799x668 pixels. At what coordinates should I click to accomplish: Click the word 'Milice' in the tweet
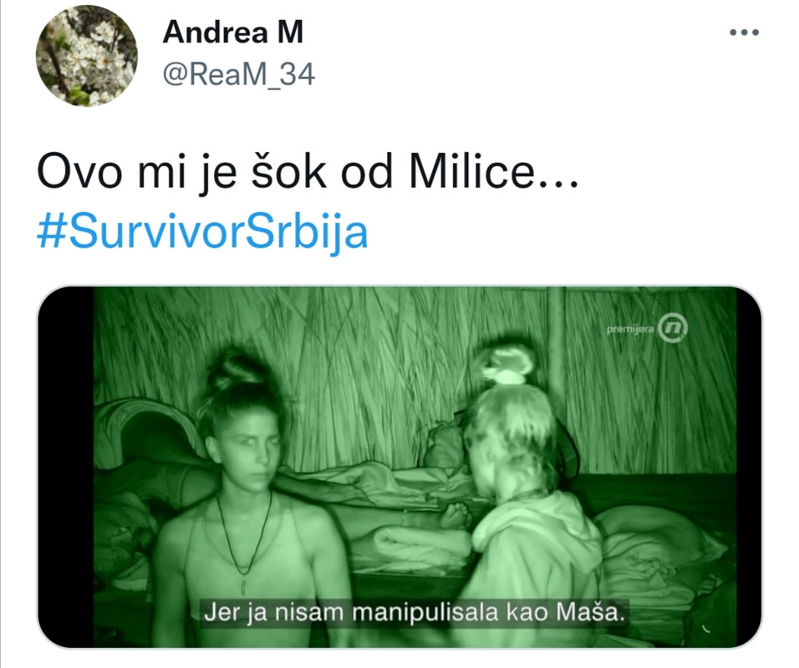(x=472, y=172)
